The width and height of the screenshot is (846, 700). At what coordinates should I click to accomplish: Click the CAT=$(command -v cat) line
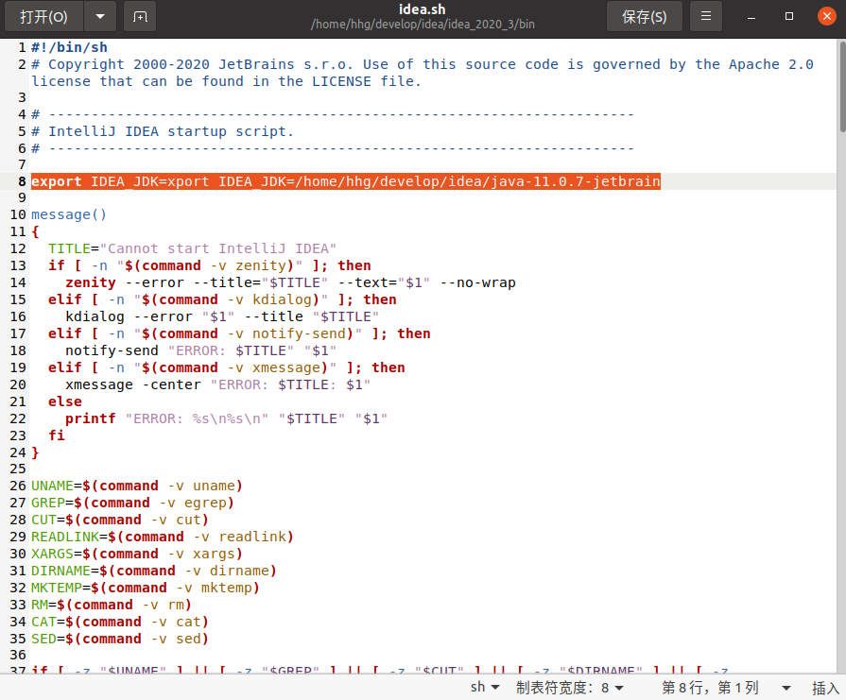point(120,622)
